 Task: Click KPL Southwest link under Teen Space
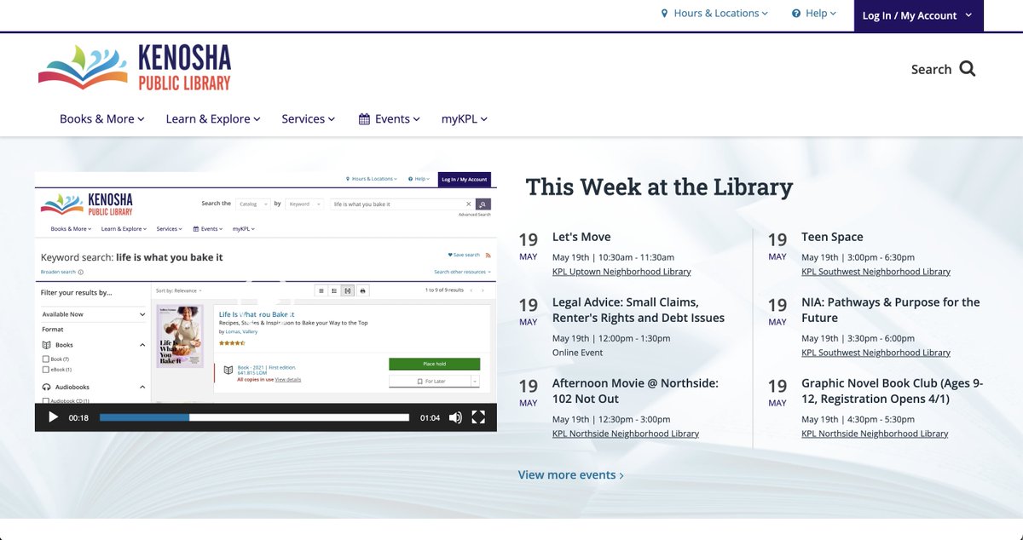click(x=876, y=272)
